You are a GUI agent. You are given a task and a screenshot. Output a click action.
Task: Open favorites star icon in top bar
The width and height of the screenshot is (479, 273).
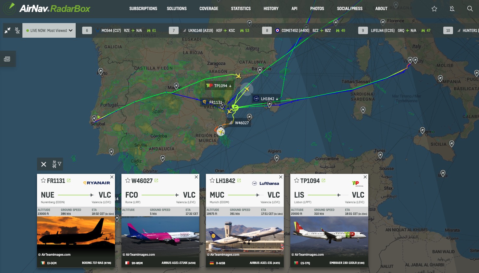pos(434,9)
